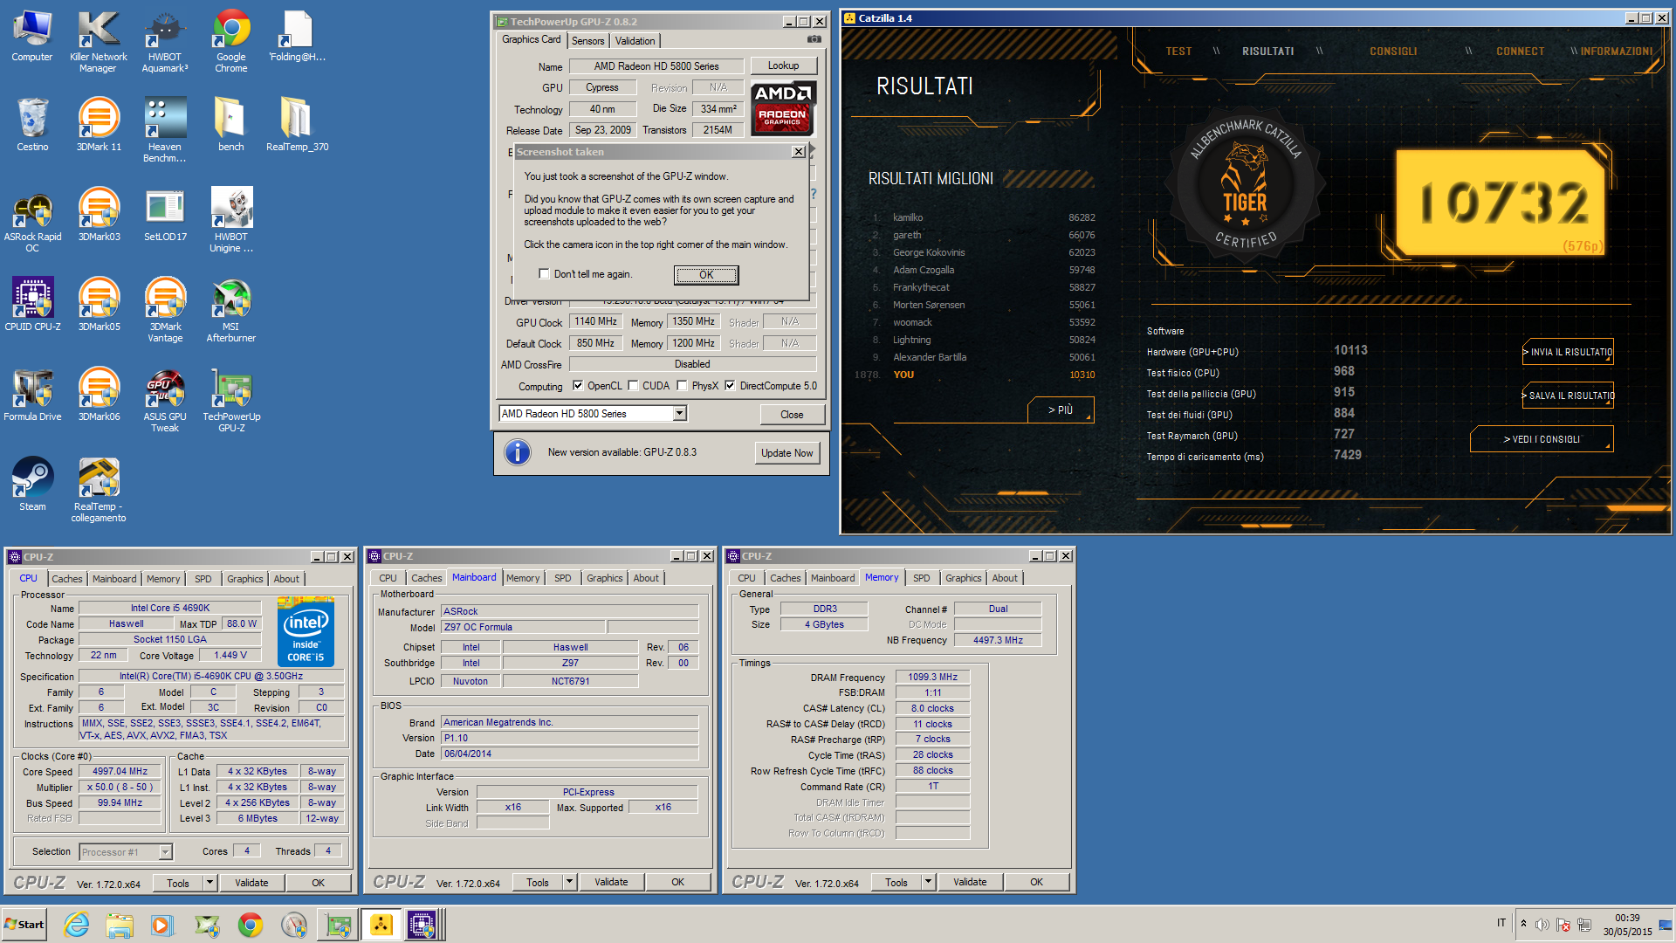Screen dimensions: 1676x943
Task: Click Validate in the Mainboard CPU-Z window
Action: click(x=611, y=882)
